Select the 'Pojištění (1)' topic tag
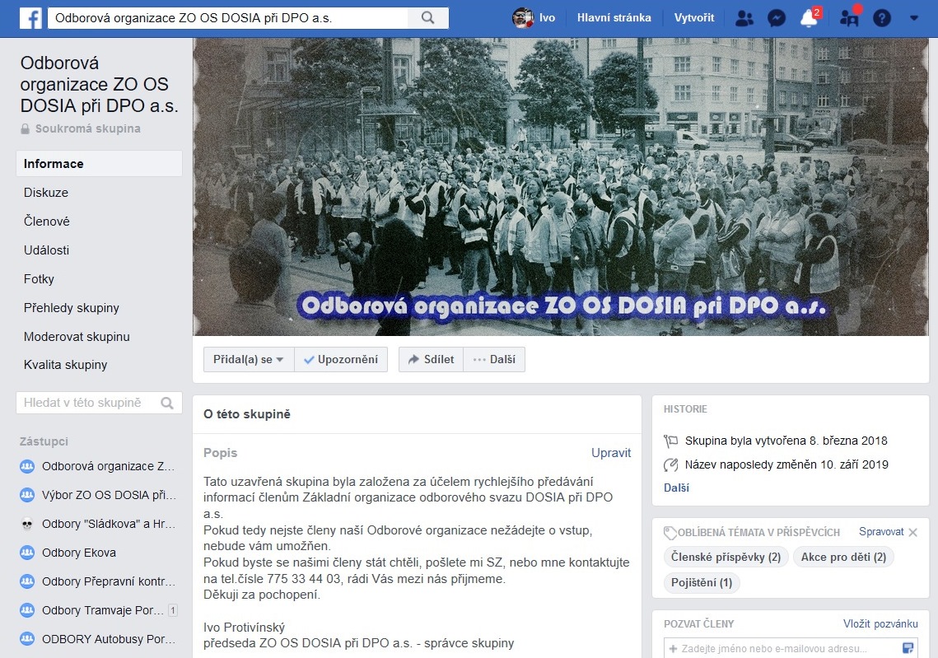 point(702,582)
